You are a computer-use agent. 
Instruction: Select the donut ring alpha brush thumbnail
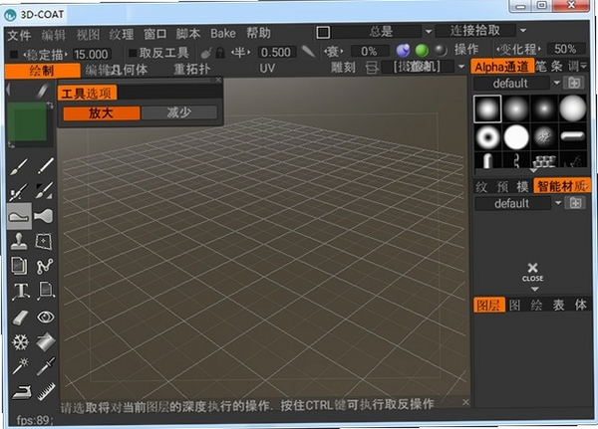(x=487, y=137)
